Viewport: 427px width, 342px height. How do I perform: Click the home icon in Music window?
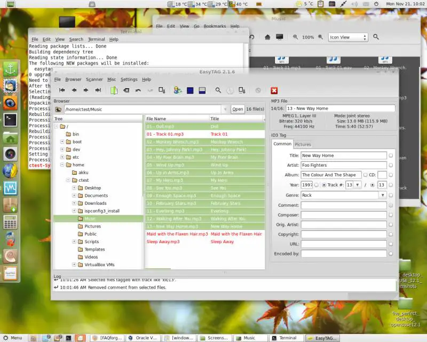coord(267,37)
